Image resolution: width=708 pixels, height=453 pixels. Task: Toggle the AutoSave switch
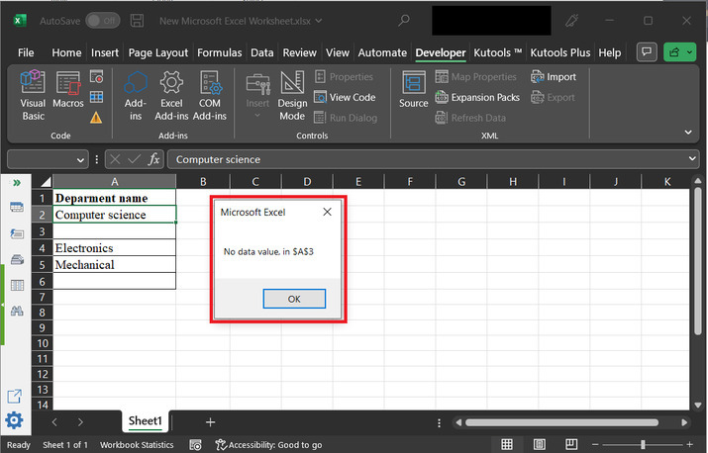(x=102, y=20)
